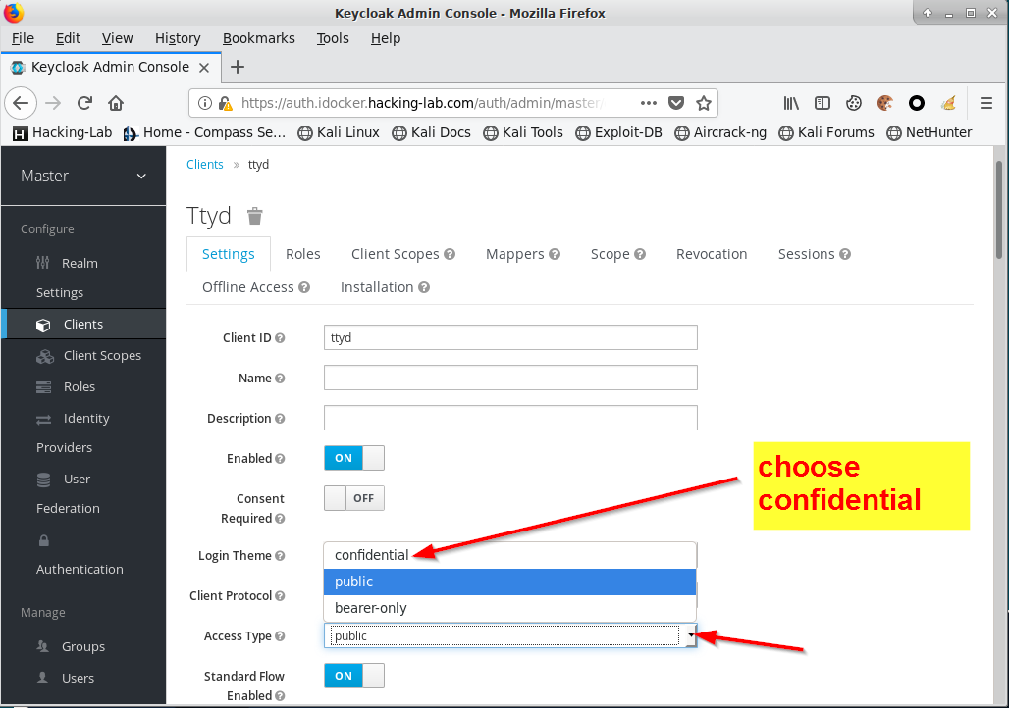Click the URL address bar
Screen dimensions: 1009x708
click(x=421, y=103)
